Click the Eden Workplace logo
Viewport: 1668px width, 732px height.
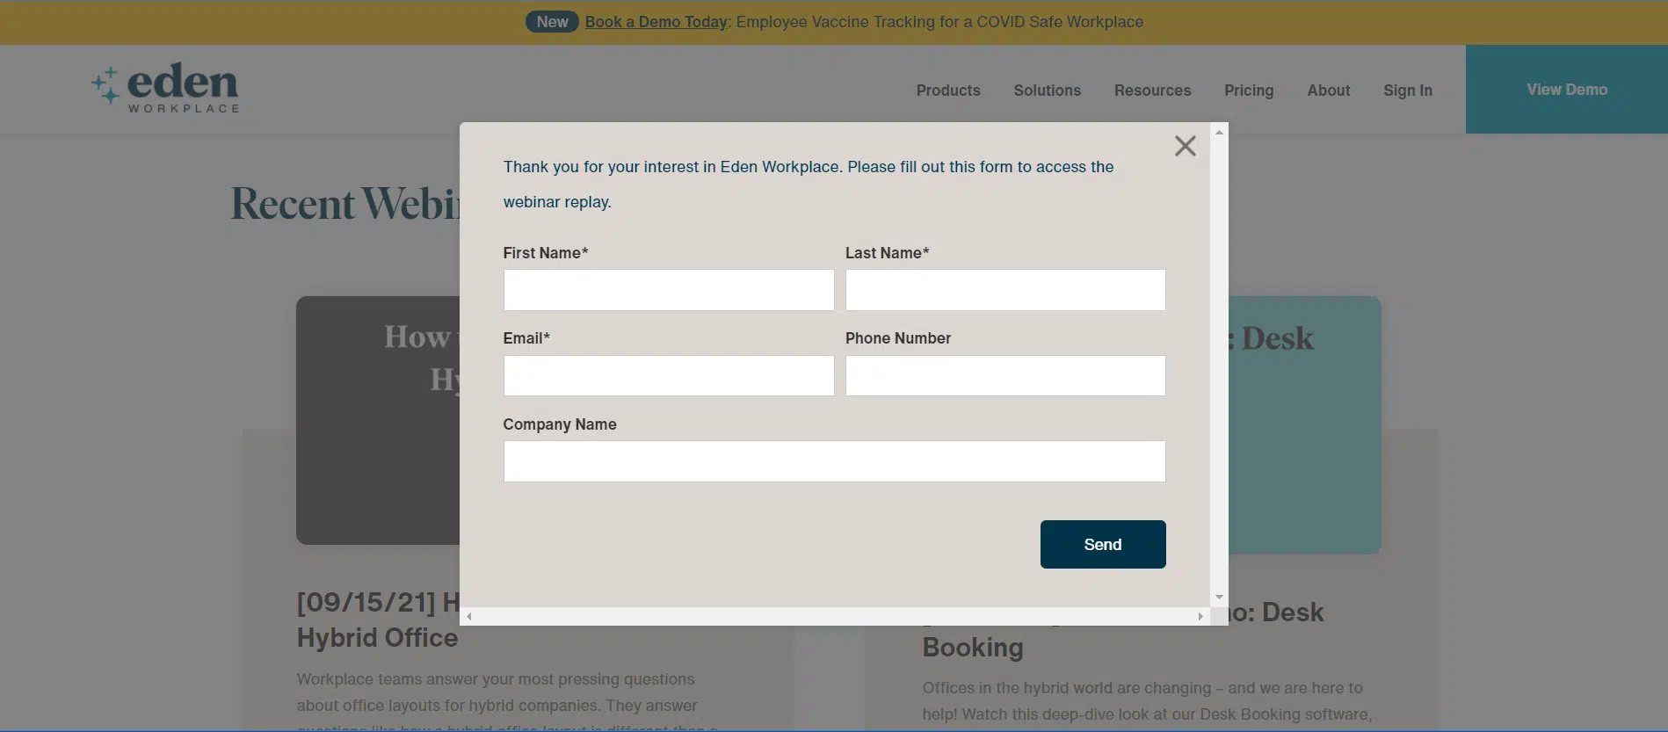coord(165,88)
